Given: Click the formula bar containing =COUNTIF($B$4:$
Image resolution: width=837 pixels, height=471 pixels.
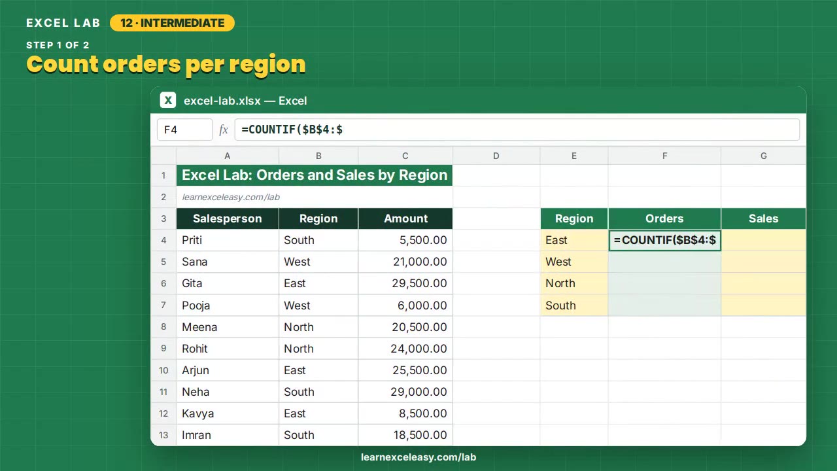Looking at the screenshot, I should coord(517,130).
